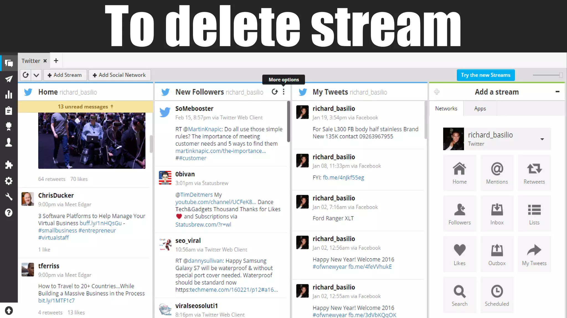Screen dimensions: 567x318
Task: Refresh the New Followers stream
Action: point(274,92)
